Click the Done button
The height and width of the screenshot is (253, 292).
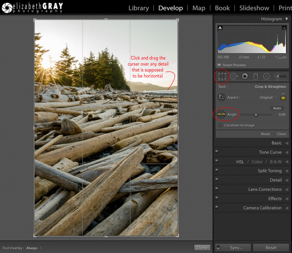202,248
